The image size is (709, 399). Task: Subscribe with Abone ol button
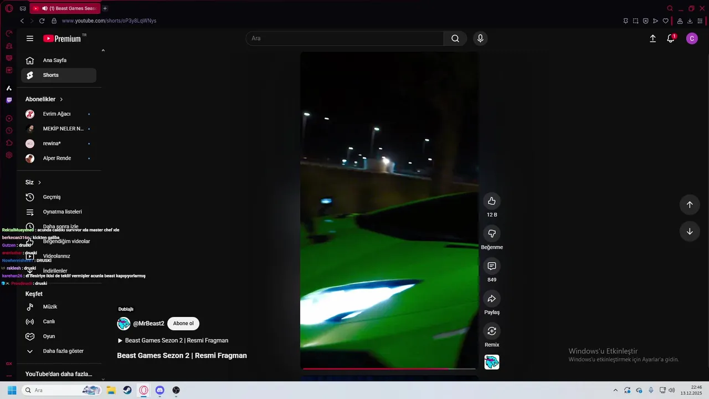coord(183,324)
